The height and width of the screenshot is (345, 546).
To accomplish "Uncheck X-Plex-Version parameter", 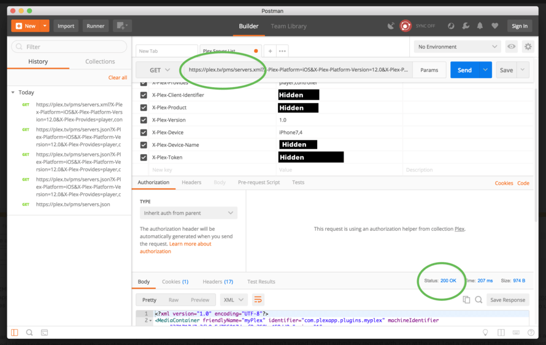I will pyautogui.click(x=144, y=120).
